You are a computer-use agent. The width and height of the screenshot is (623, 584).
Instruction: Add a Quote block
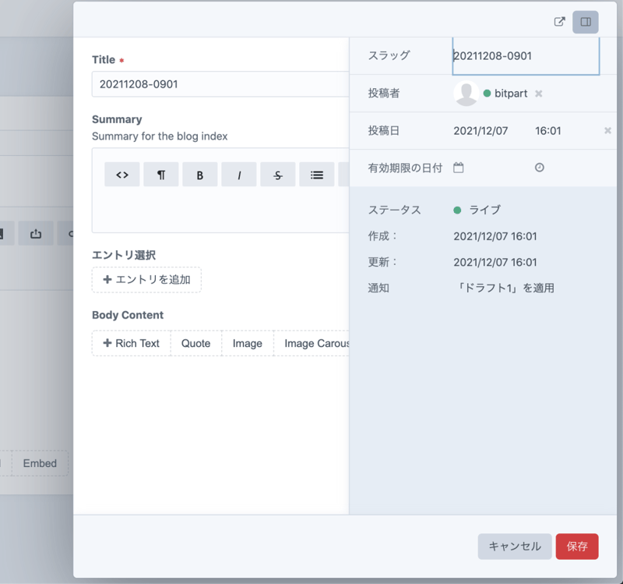click(196, 344)
